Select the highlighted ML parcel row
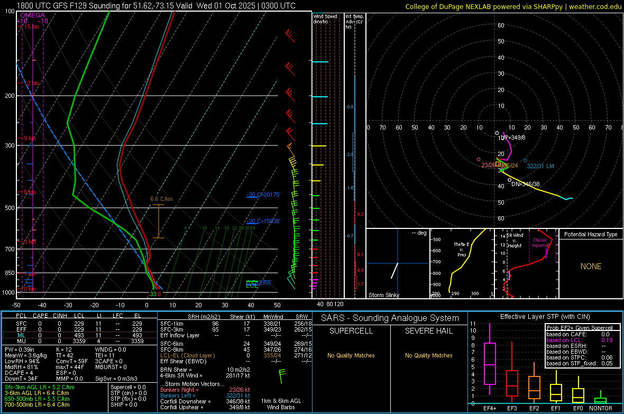624x414 pixels. (80, 335)
